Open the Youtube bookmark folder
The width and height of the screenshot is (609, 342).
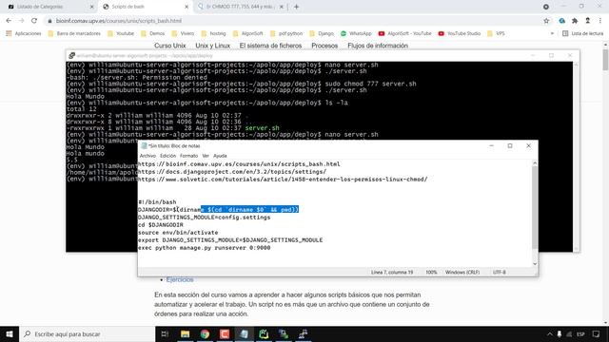pyautogui.click(x=121, y=33)
